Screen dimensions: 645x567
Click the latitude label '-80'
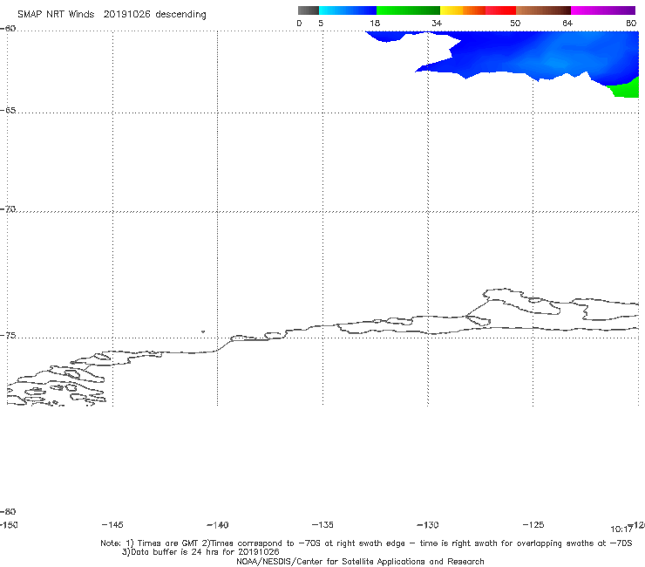[x=8, y=511]
